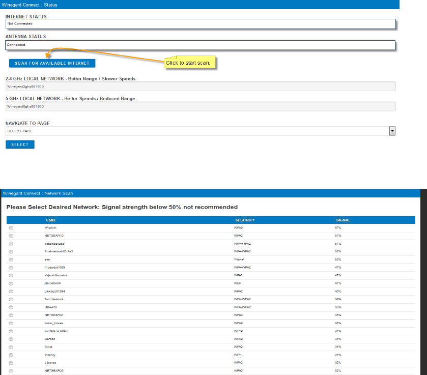
Task: Click the SSID column header
Action: [51, 220]
